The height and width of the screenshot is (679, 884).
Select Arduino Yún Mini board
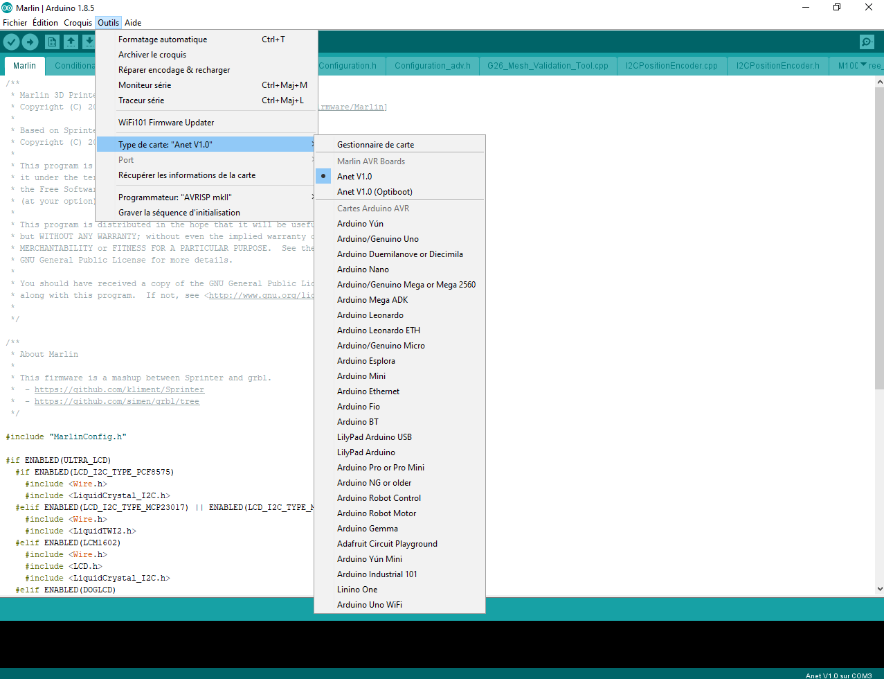tap(399, 559)
